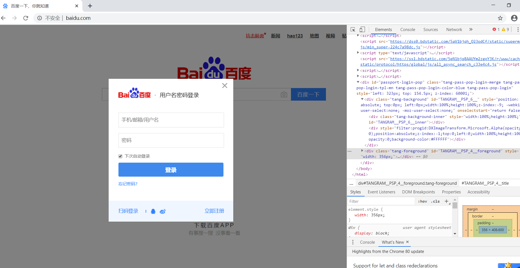Click the browser back arrow

pyautogui.click(x=3, y=18)
